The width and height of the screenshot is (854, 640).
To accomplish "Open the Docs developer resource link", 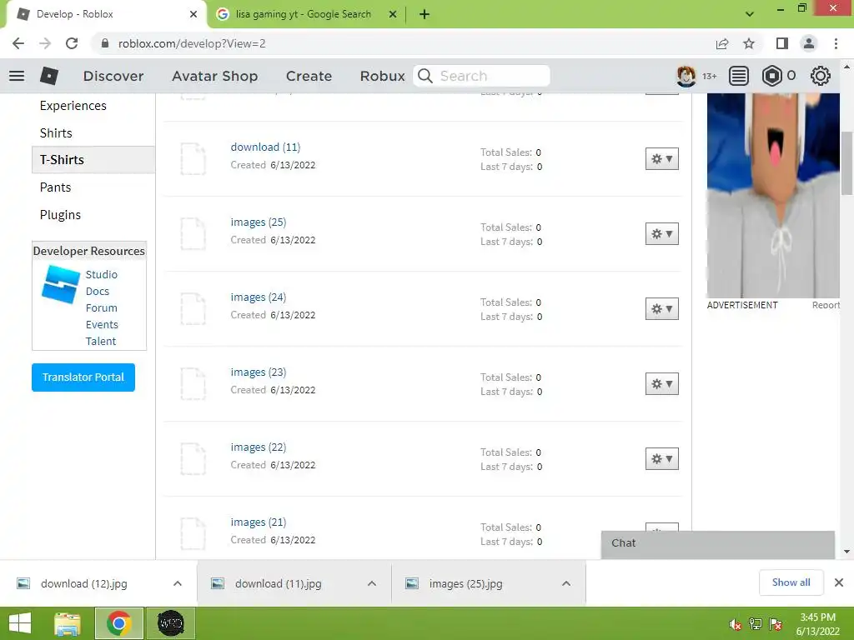I will click(97, 291).
